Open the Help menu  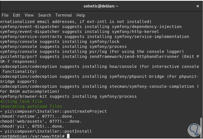pos(81,15)
